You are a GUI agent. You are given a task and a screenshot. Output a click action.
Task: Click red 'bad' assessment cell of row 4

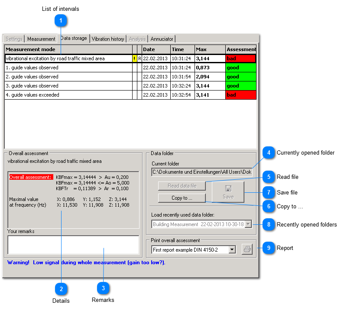point(241,95)
